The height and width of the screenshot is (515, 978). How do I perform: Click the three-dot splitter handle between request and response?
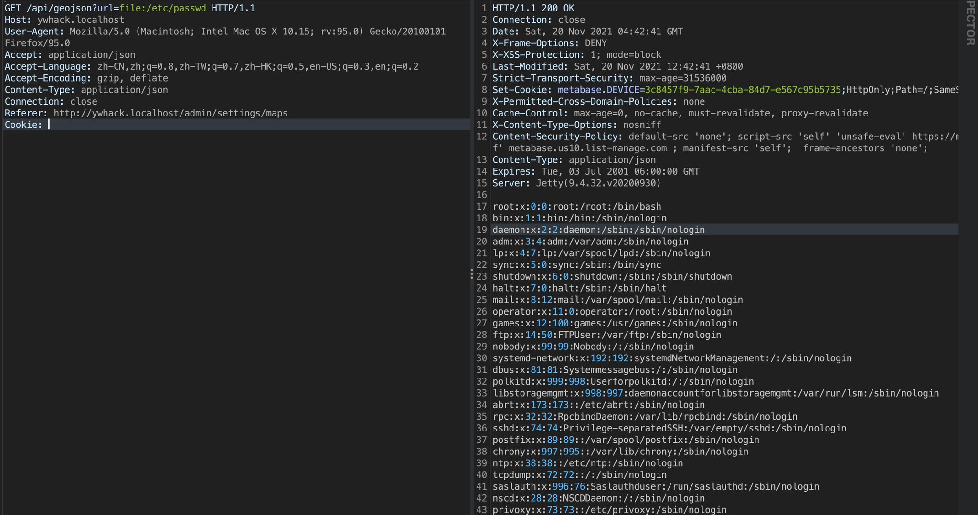(472, 274)
